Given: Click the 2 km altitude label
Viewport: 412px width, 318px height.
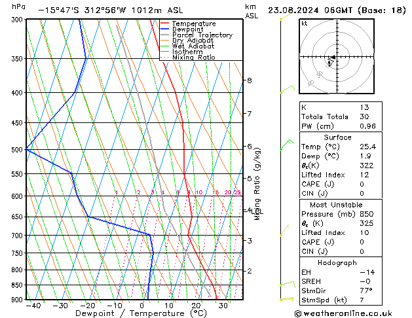Looking at the screenshot, I should point(250,271).
